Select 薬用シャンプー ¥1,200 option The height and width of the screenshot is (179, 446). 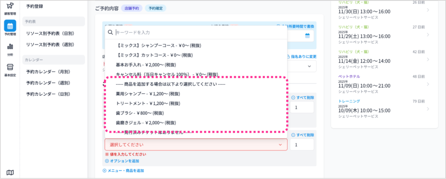point(148,93)
